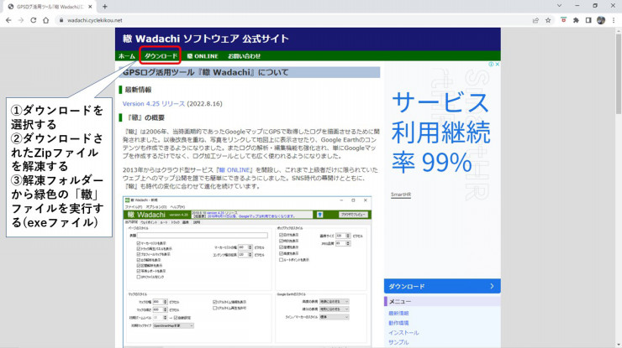Click the メニュー sidebar heading
The height and width of the screenshot is (348, 622).
400,302
